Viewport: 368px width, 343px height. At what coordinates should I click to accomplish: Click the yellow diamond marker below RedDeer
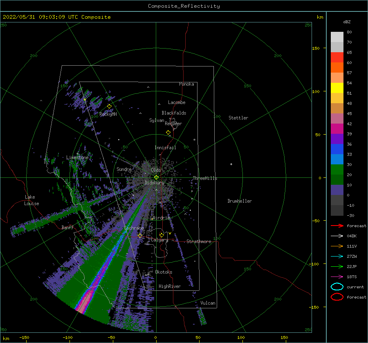[x=168, y=132]
